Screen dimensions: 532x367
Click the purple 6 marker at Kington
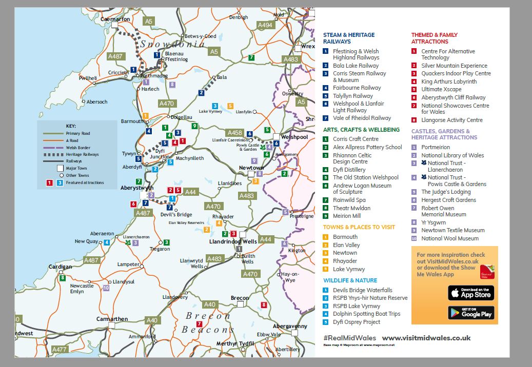284,243
